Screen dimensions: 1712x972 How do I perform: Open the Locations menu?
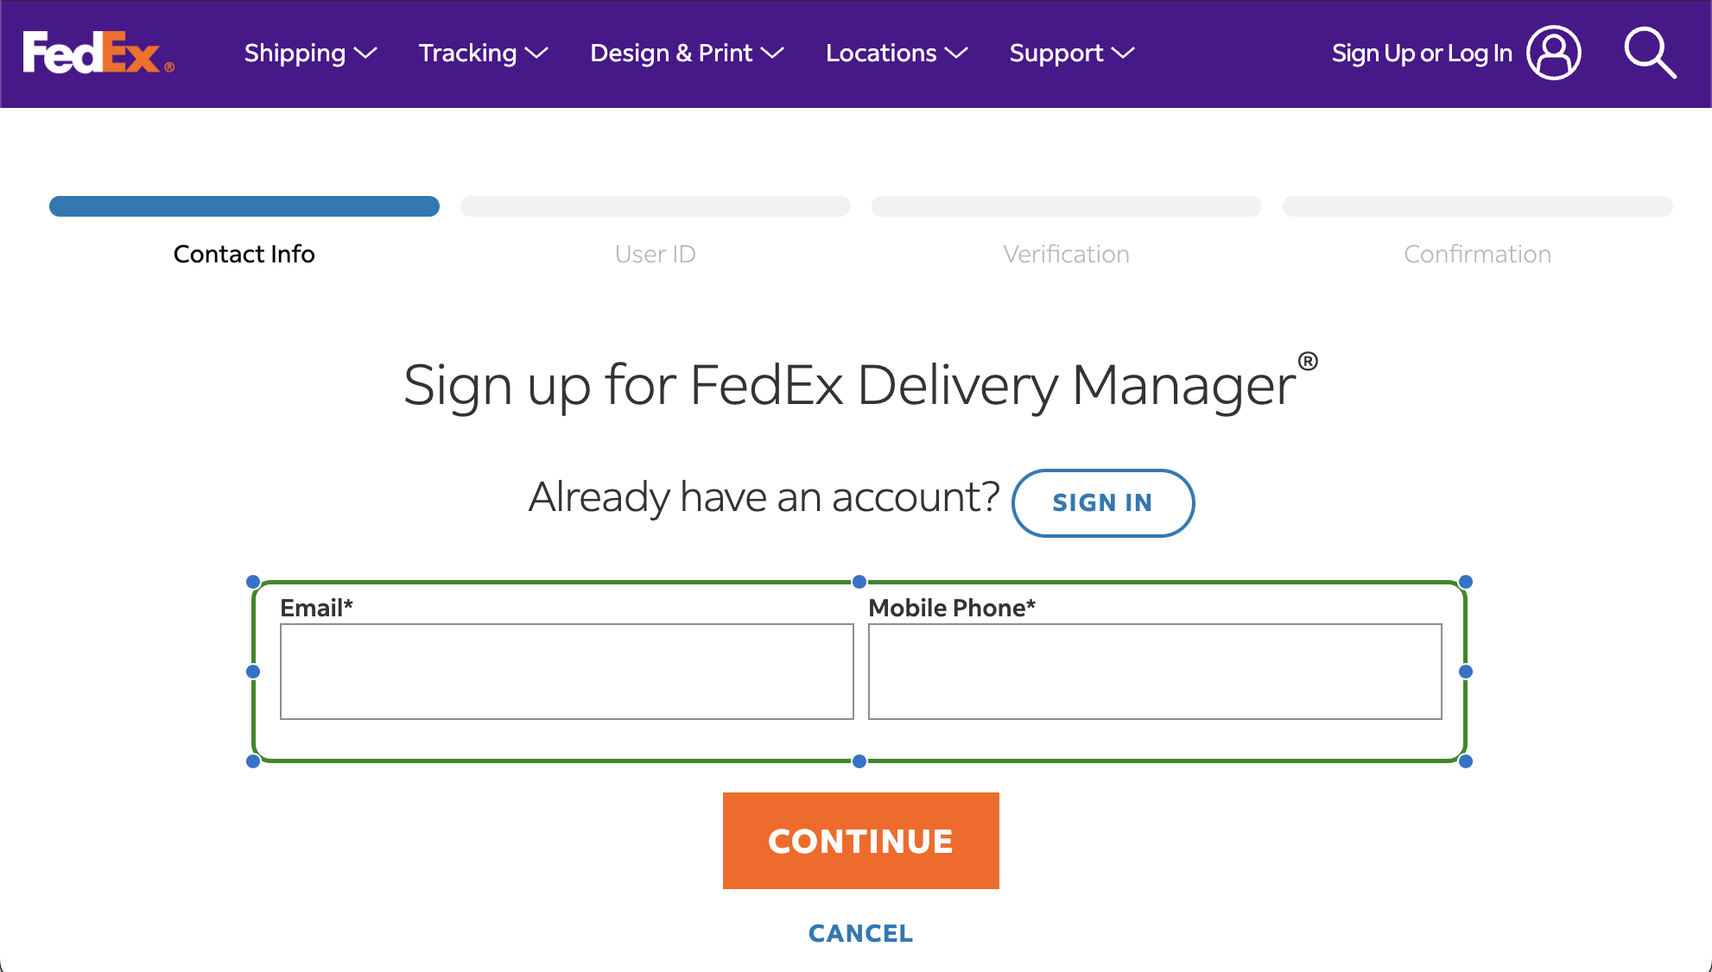[x=897, y=54]
